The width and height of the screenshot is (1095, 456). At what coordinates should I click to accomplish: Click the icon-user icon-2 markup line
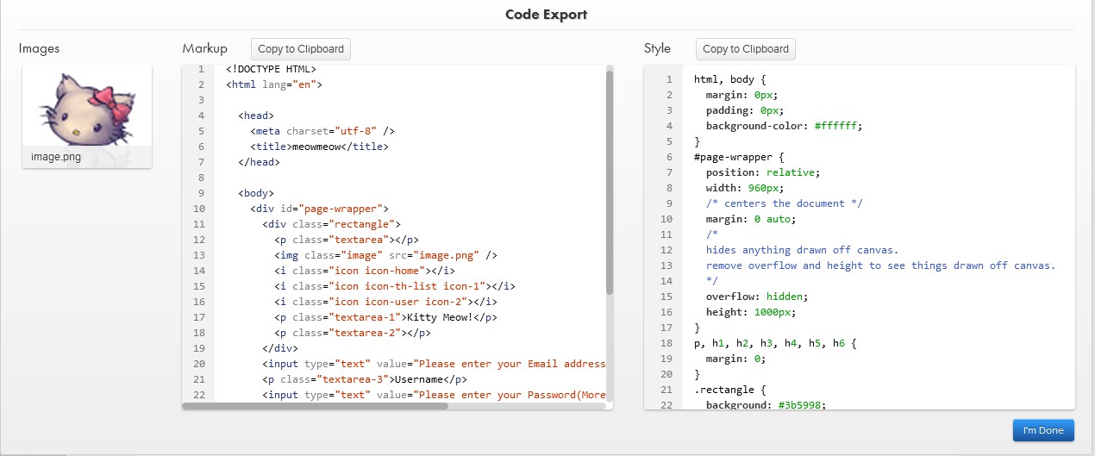click(385, 302)
